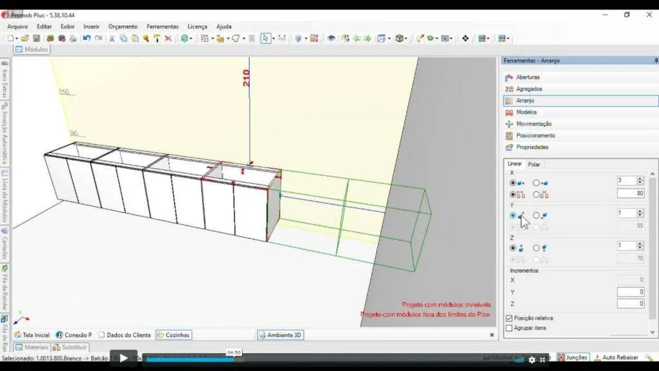Click the dimension measurement tool icon
The width and height of the screenshot is (659, 371).
coord(282,38)
